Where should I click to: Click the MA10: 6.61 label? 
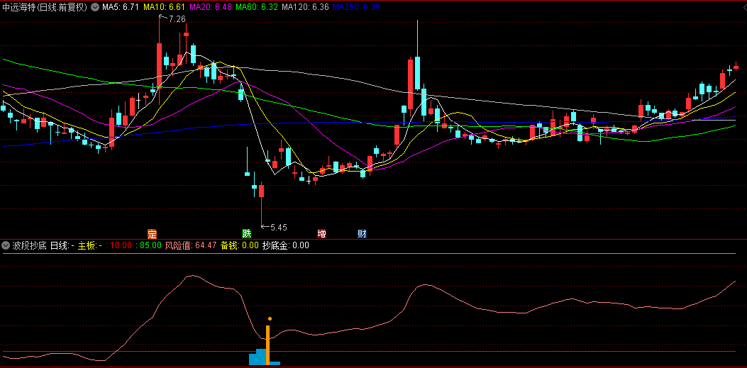(163, 7)
